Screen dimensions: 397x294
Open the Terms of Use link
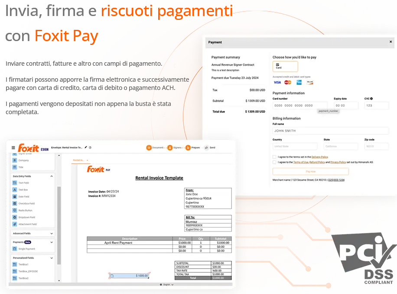coord(301,162)
